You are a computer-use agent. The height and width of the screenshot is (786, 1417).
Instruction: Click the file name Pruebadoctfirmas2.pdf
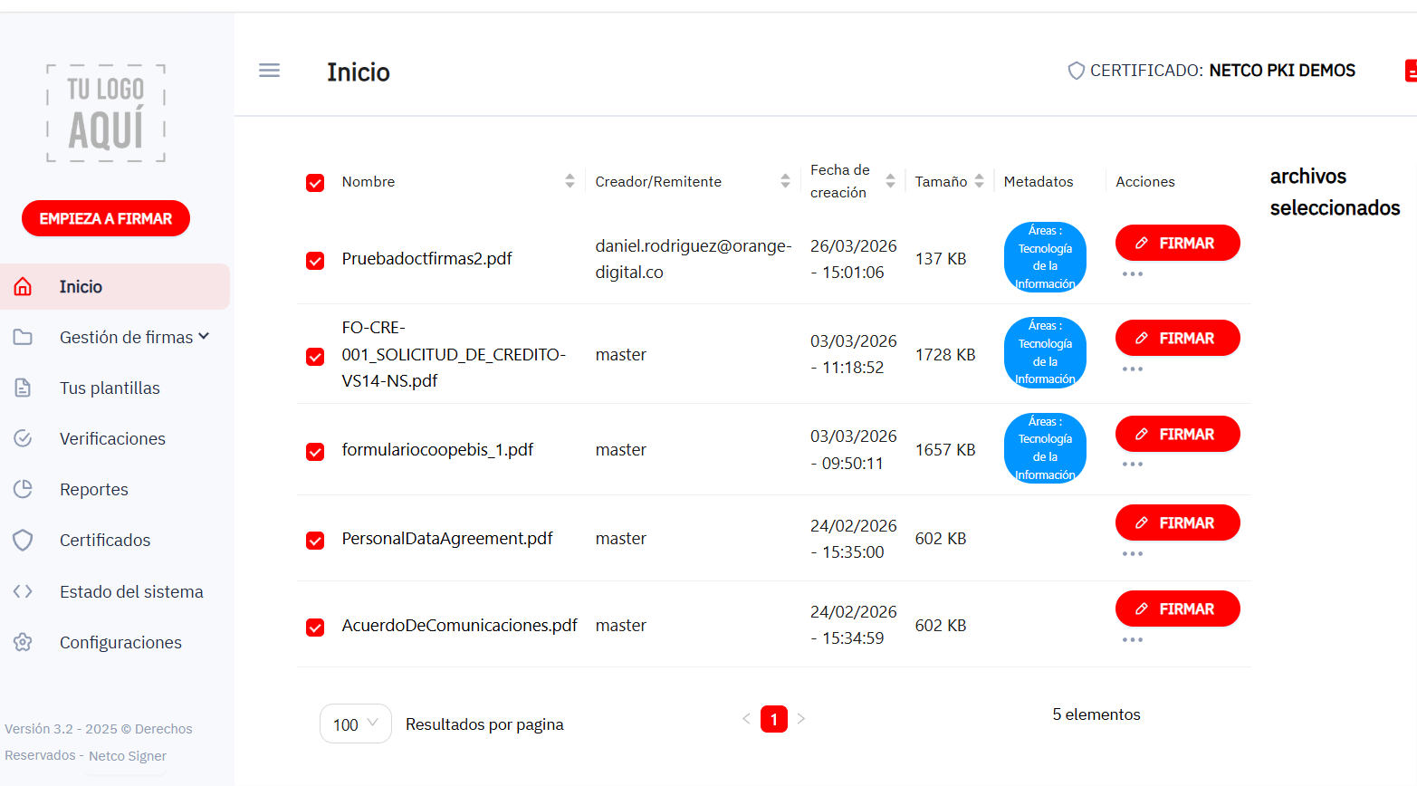click(426, 259)
